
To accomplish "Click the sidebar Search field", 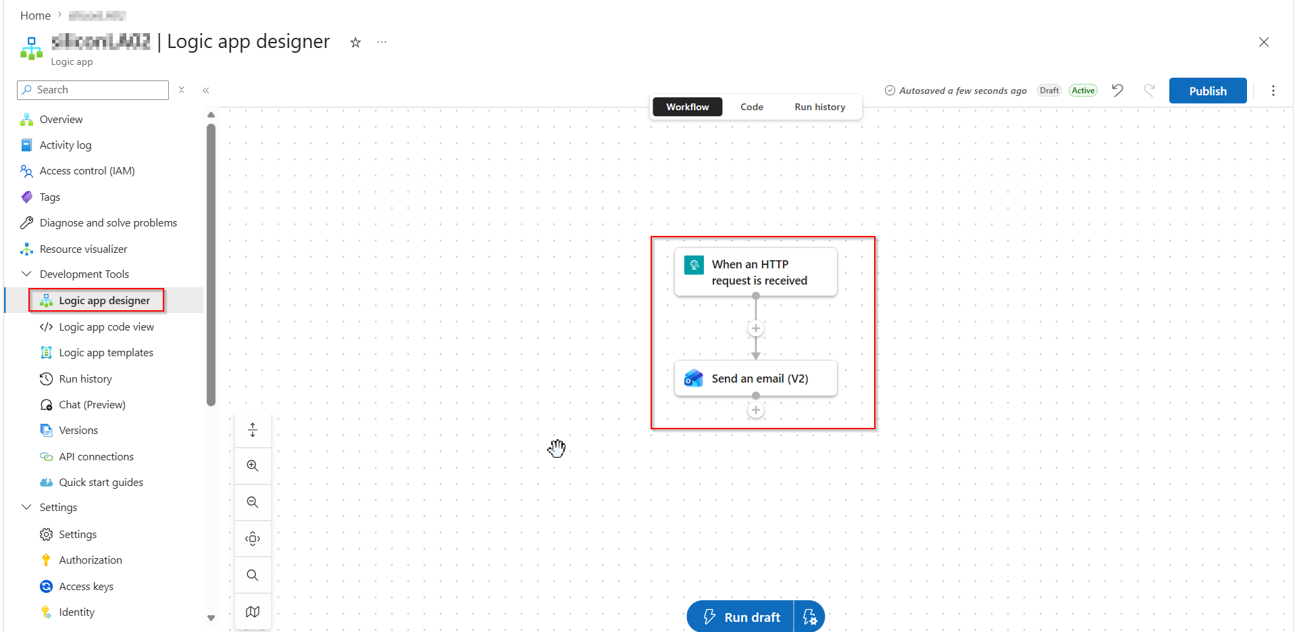I will click(93, 90).
